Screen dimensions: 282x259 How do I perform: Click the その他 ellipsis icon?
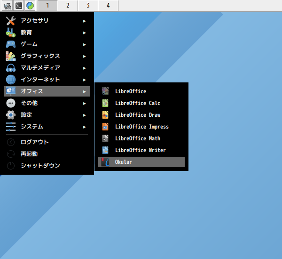tap(11, 103)
